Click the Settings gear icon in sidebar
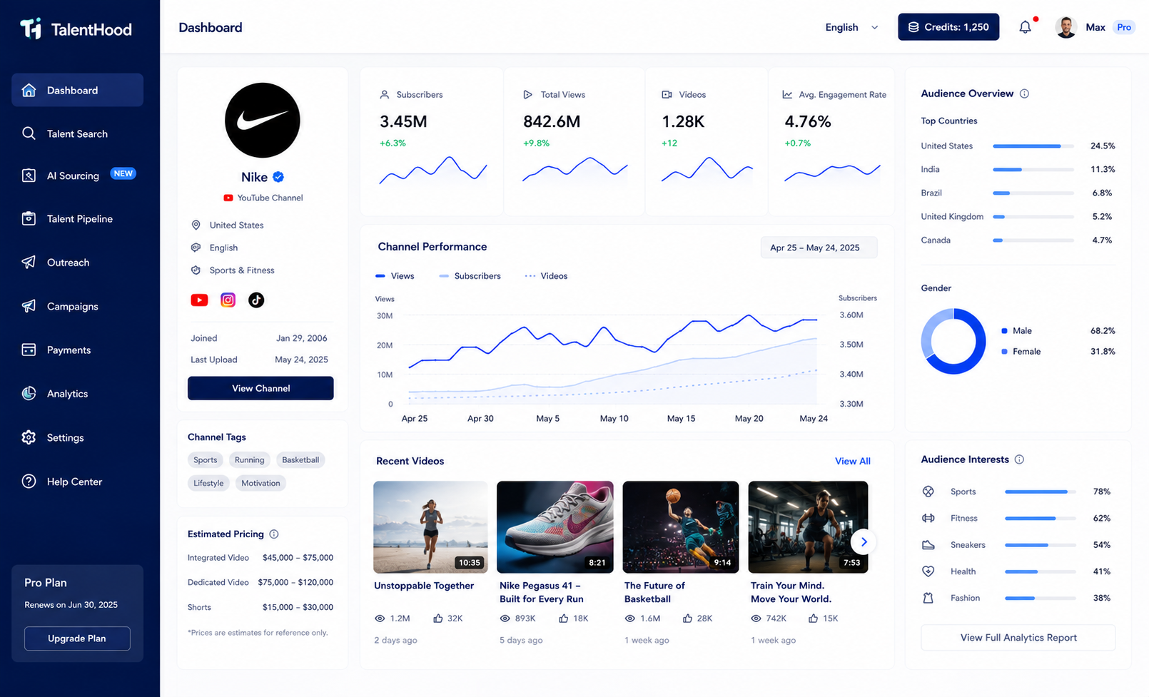Screen dimensions: 1149x697 [x=29, y=437]
